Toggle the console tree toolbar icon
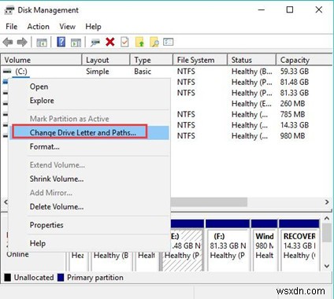Image resolution: width=334 pixels, height=299 pixels. (42, 42)
